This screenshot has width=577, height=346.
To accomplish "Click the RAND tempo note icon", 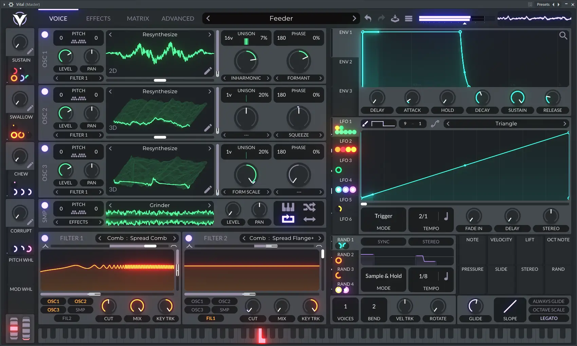I will coord(446,276).
